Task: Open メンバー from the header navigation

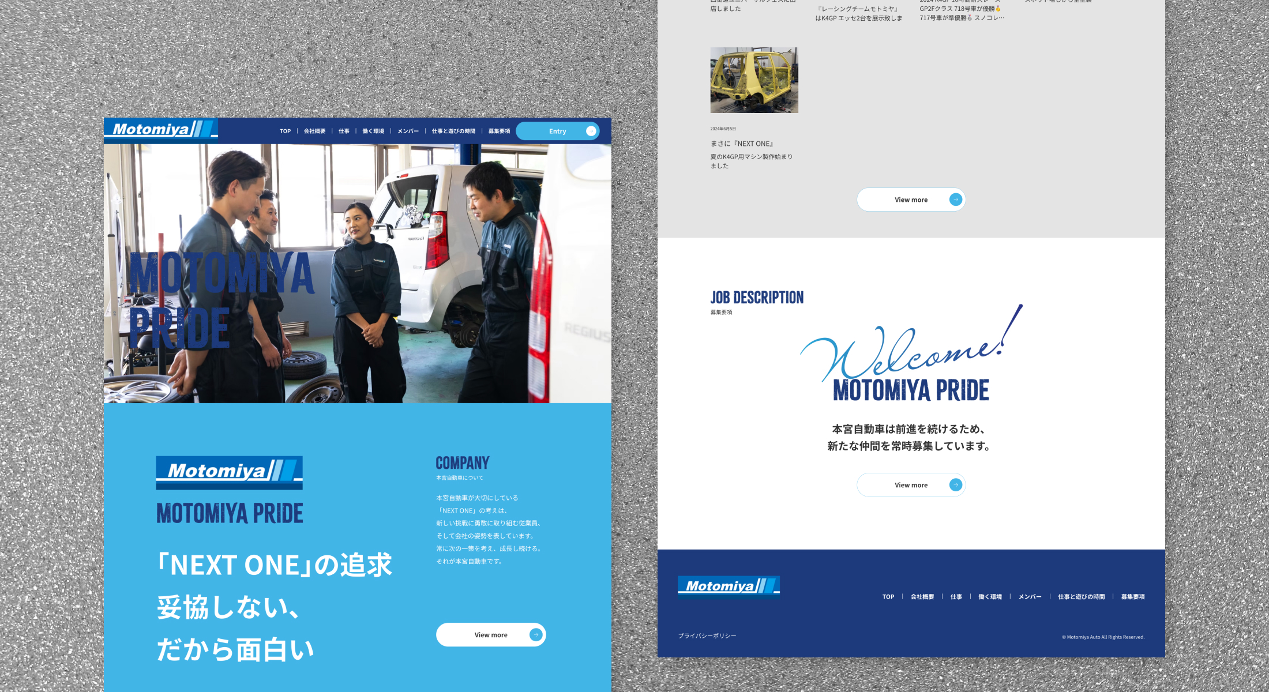Action: [407, 131]
